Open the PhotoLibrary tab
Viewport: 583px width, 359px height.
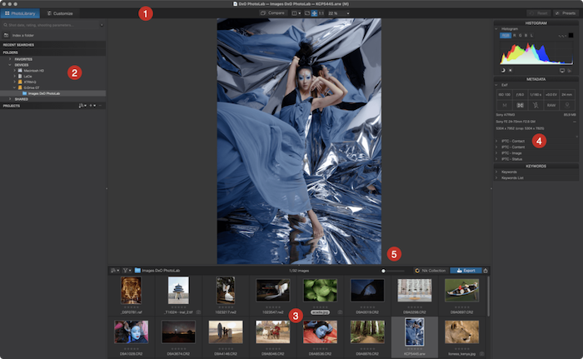click(x=21, y=14)
